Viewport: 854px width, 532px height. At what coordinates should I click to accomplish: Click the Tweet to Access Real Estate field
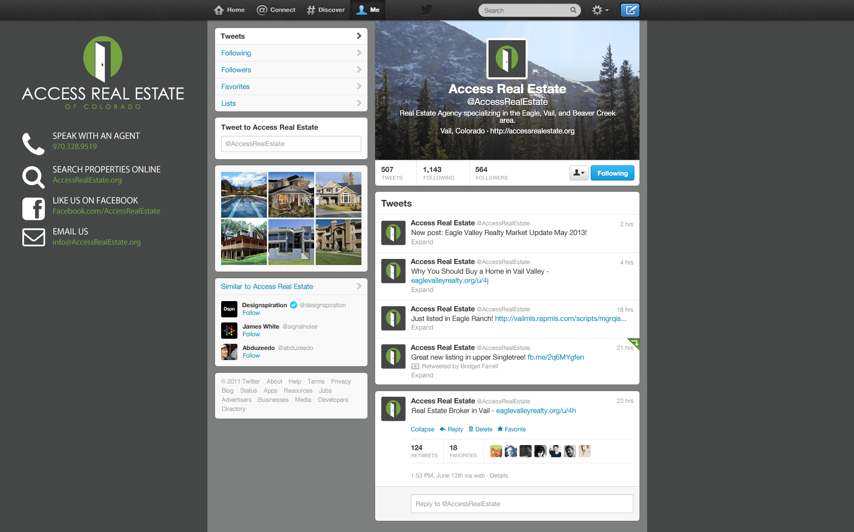(291, 144)
